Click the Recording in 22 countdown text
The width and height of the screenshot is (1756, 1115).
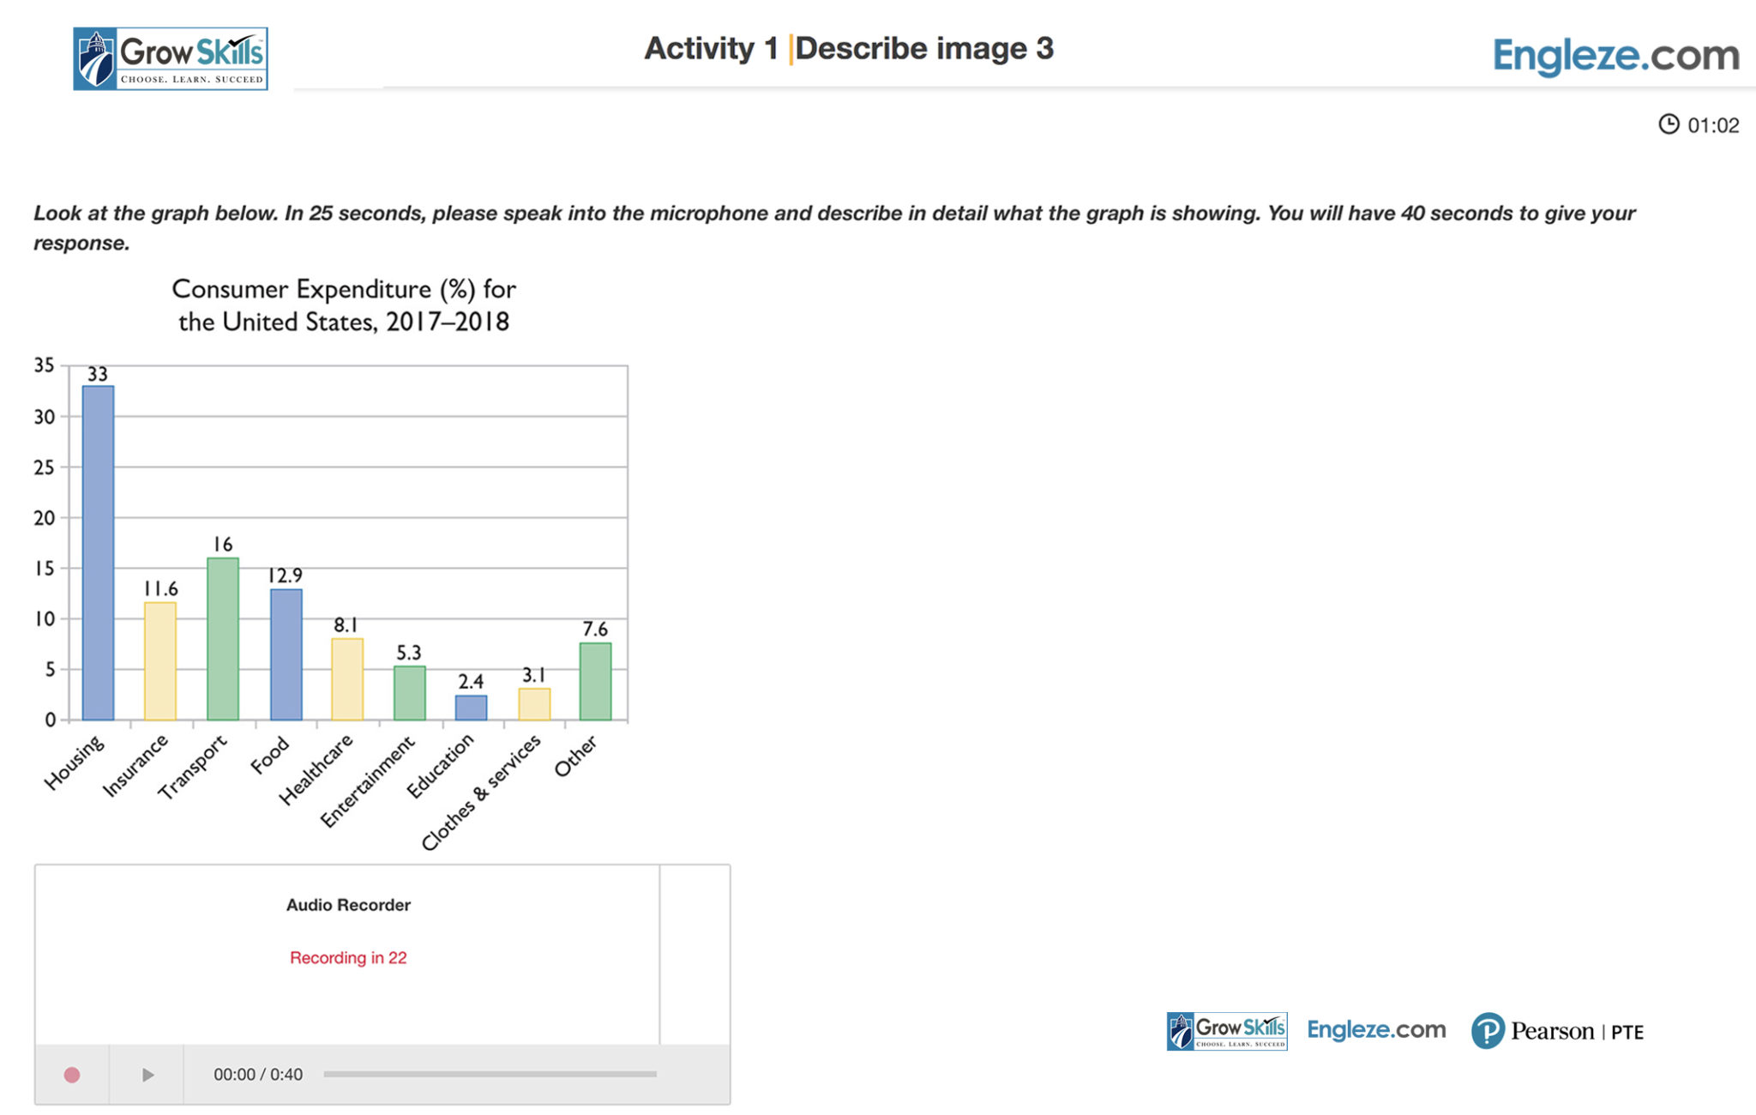[x=348, y=958]
